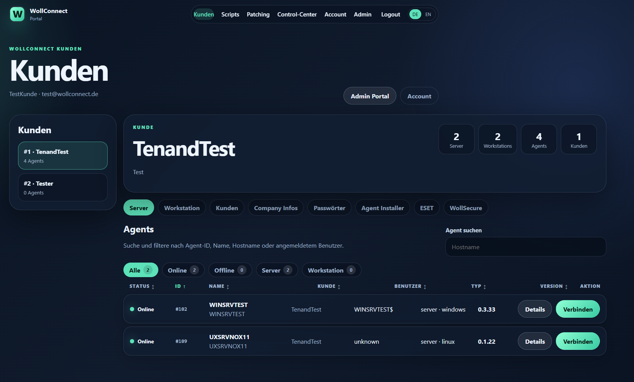Open Details for WINSRVTEST agent
This screenshot has height=382, width=634.
point(535,309)
